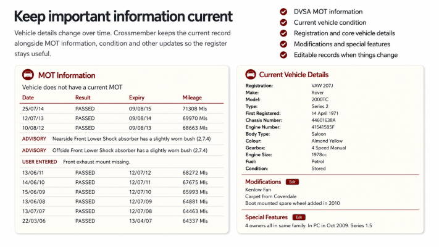The image size is (439, 247).
Task: Click the checkmark icon next to DVSA MOT information
Action: point(283,12)
